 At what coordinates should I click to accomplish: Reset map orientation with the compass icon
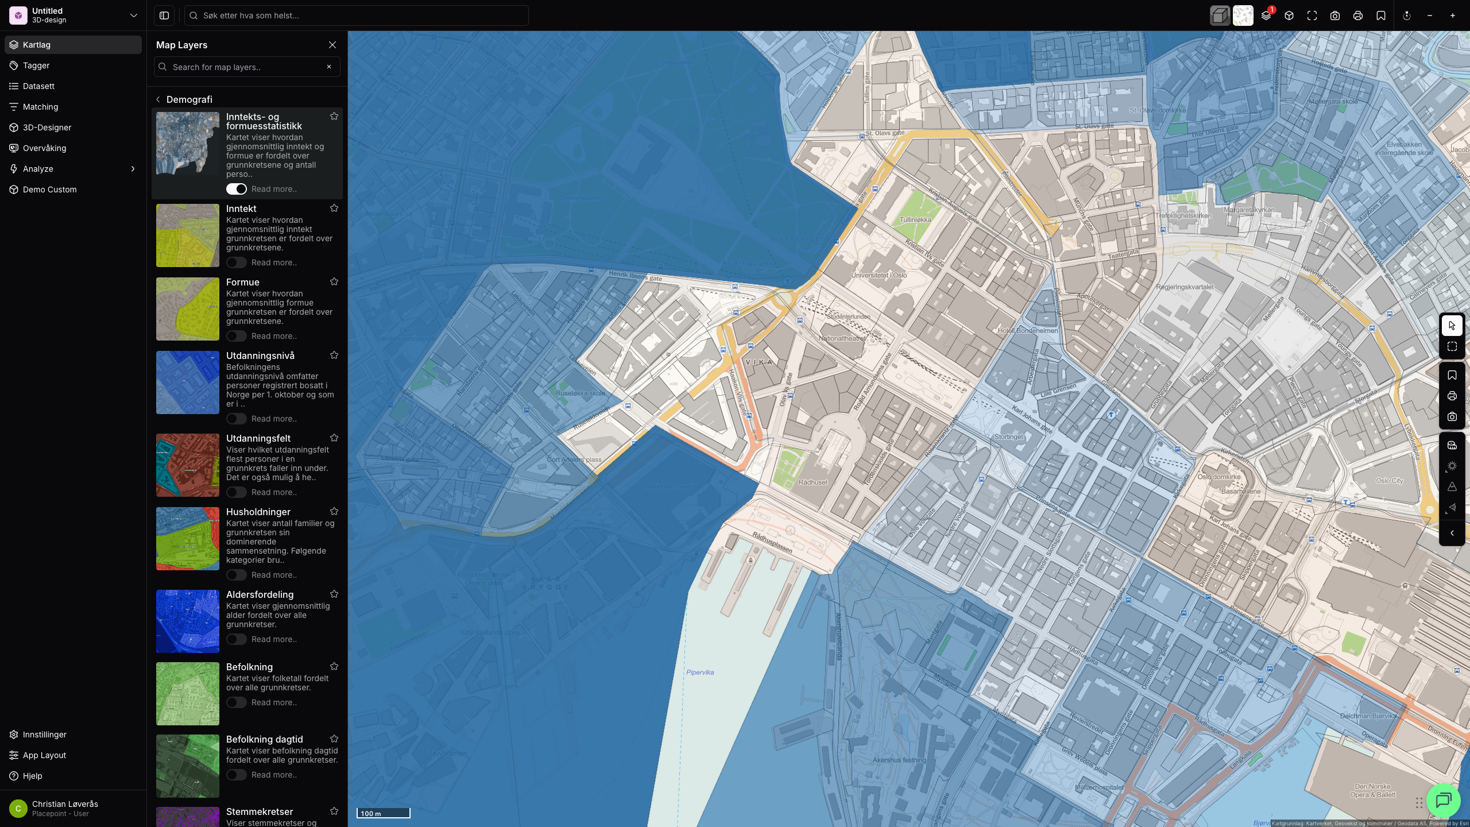click(1407, 16)
